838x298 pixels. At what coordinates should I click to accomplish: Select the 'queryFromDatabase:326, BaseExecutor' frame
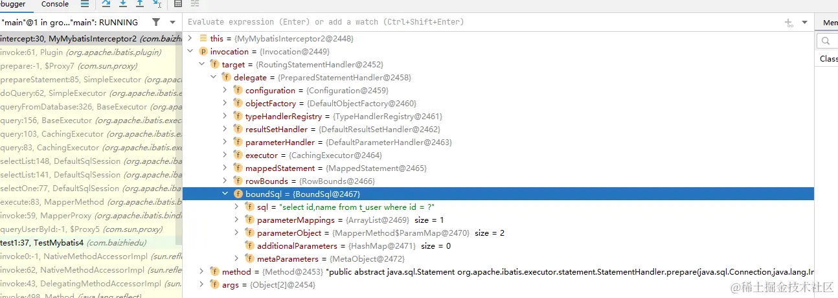(x=91, y=107)
